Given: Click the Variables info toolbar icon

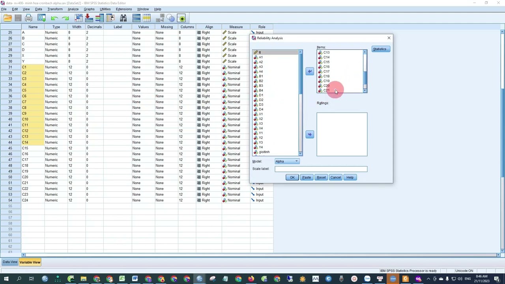Looking at the screenshot, I should (100, 18).
